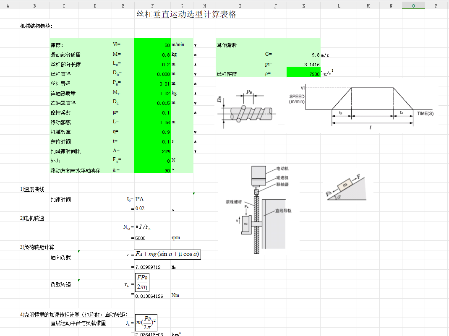This screenshot has height=336, width=449.
Task: Click the 直线运动平台与负载惯量 label
Action: (x=78, y=323)
